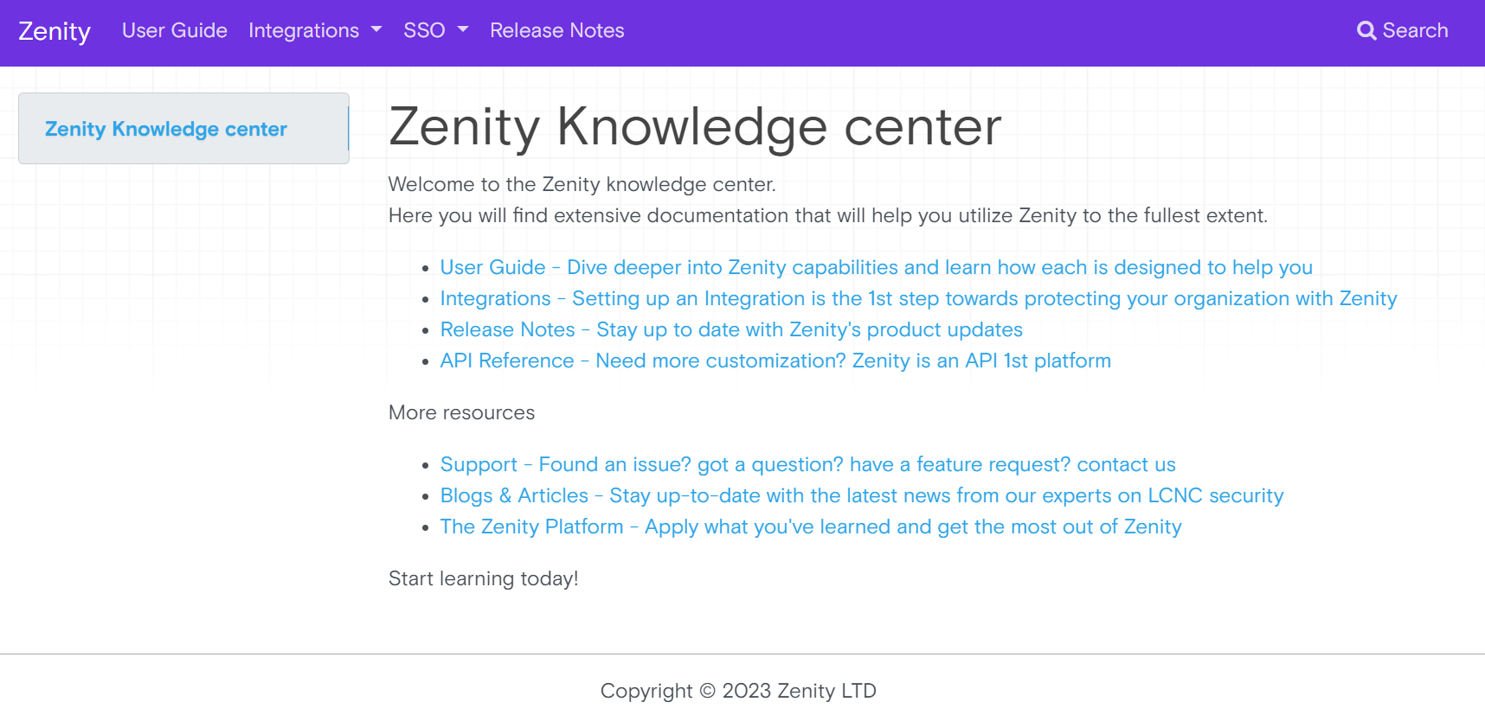Click the Zenity Knowledge center page heading
Viewport: 1485px width, 721px height.
(x=695, y=127)
